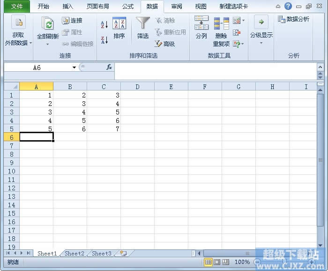Click the insert function fx icon
The image size is (328, 271).
(x=109, y=67)
